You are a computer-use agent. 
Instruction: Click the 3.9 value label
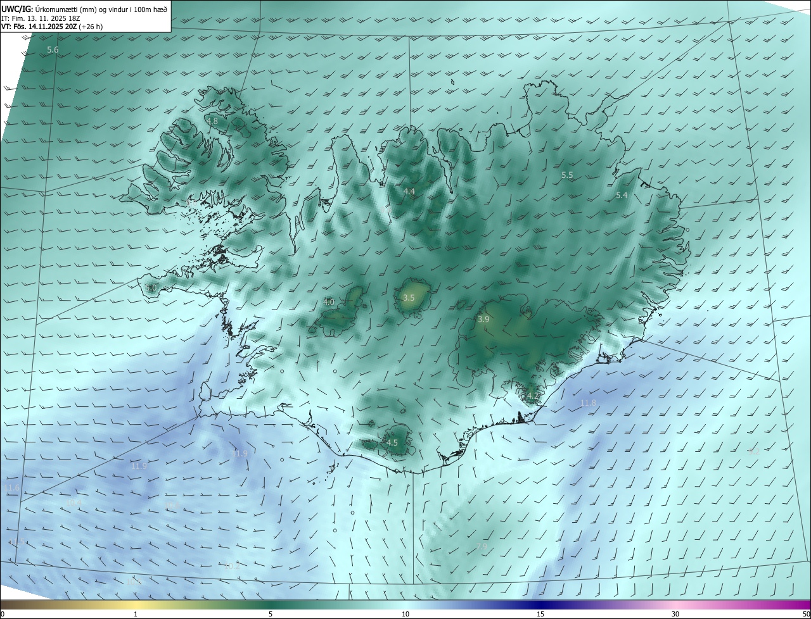click(x=483, y=320)
